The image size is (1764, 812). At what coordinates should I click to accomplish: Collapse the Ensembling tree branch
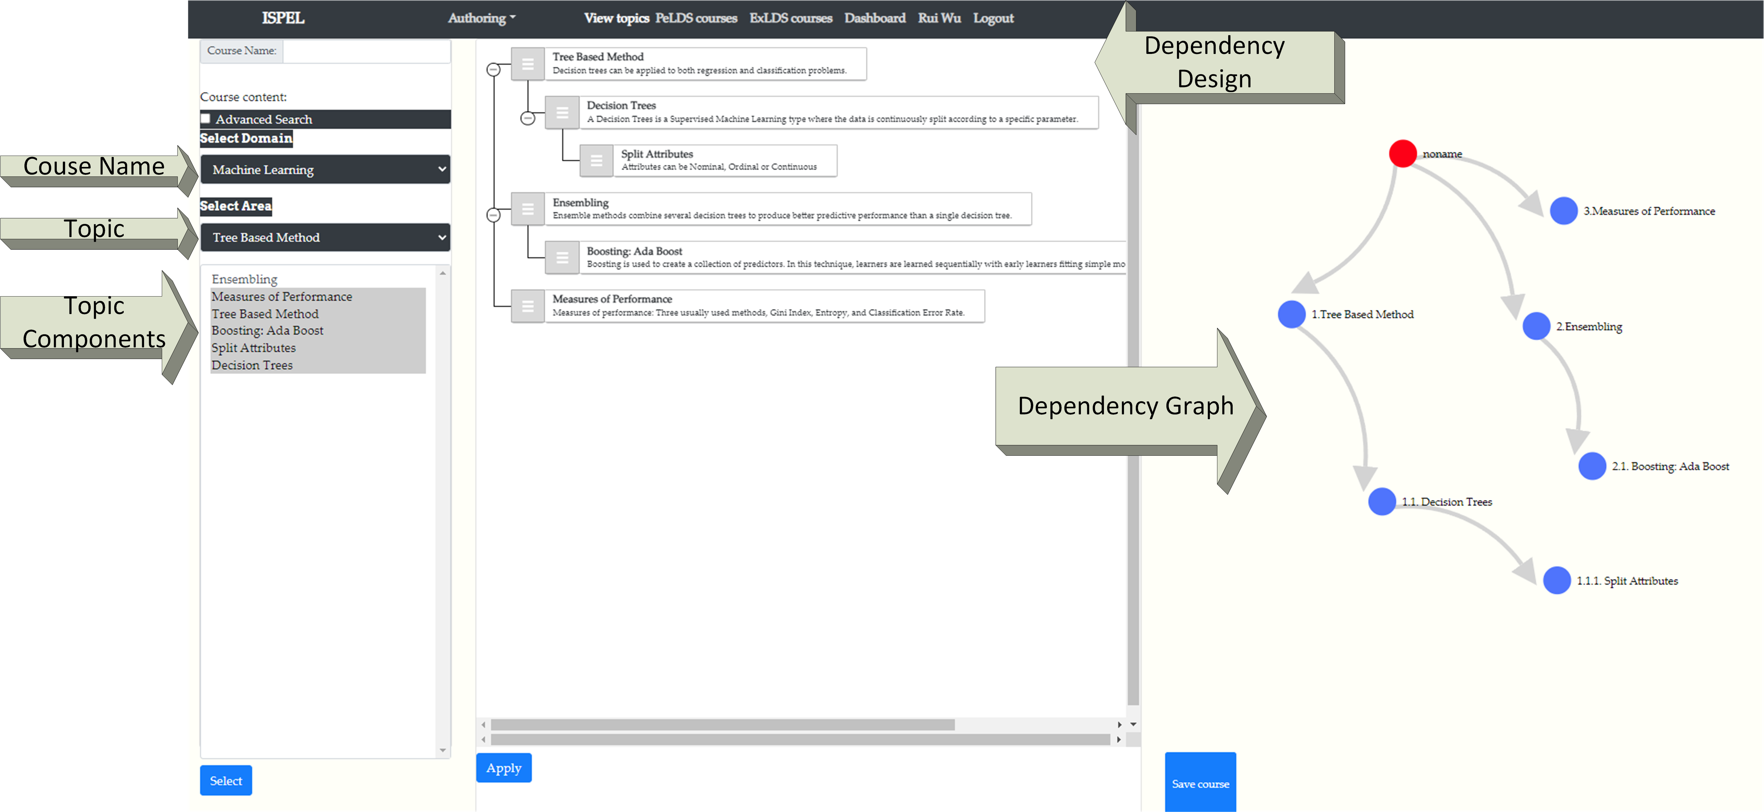493,215
